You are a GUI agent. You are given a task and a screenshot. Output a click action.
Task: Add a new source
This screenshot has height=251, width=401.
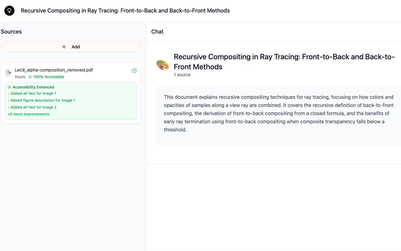tap(71, 47)
